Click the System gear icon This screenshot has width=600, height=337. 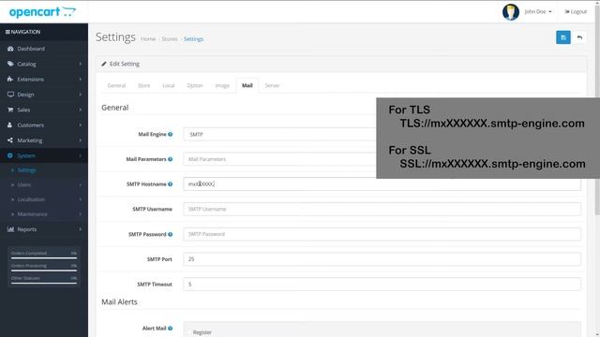pyautogui.click(x=10, y=155)
